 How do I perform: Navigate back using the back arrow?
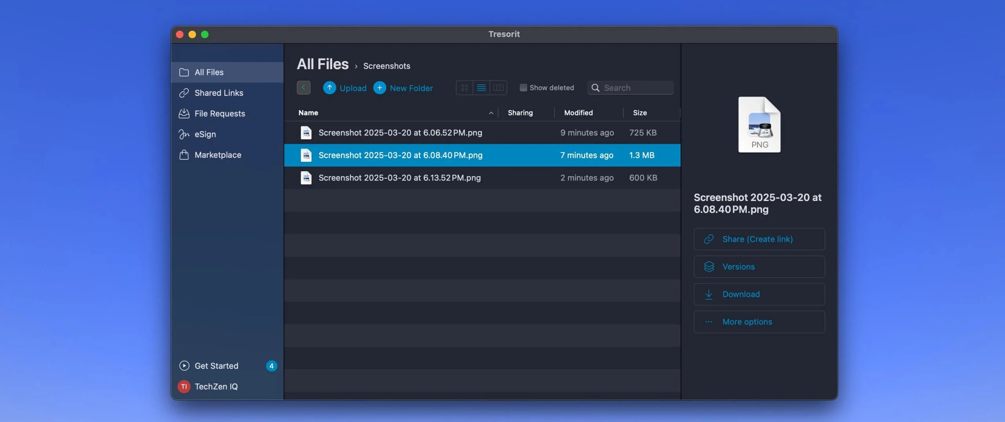pyautogui.click(x=303, y=88)
